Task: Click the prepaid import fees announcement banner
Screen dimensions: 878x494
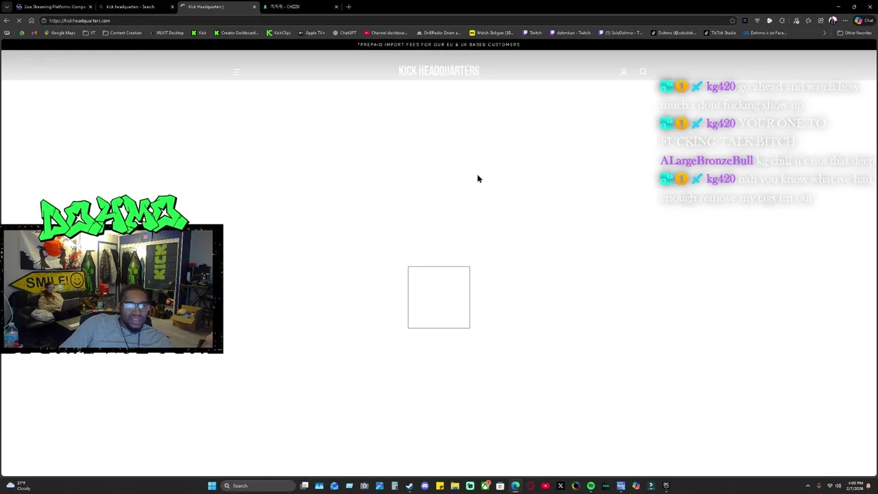Action: pos(439,45)
